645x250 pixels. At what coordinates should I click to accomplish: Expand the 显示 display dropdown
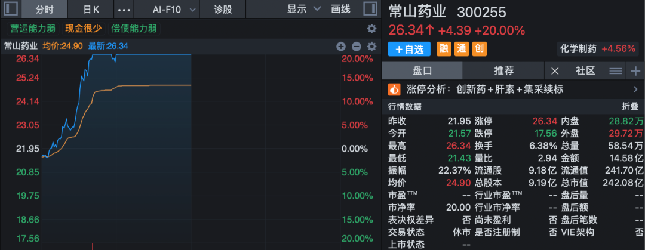pos(304,9)
